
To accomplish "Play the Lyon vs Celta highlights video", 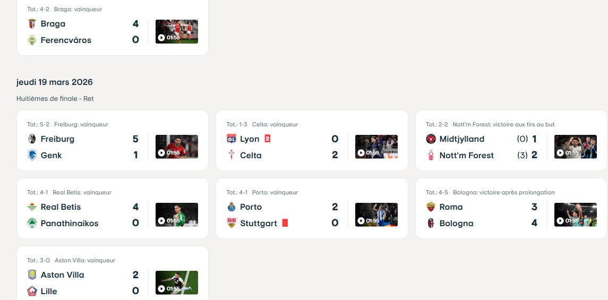I will pos(376,147).
